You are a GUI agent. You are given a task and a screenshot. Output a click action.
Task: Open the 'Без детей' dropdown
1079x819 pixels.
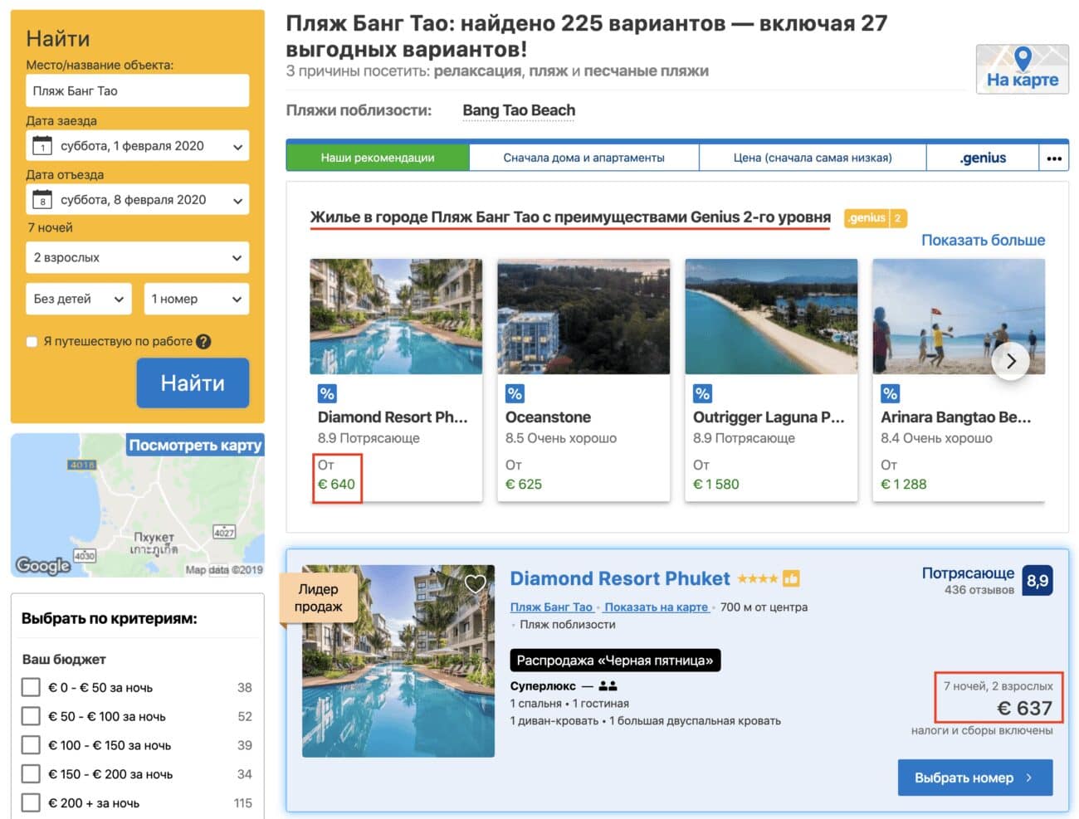pyautogui.click(x=78, y=299)
